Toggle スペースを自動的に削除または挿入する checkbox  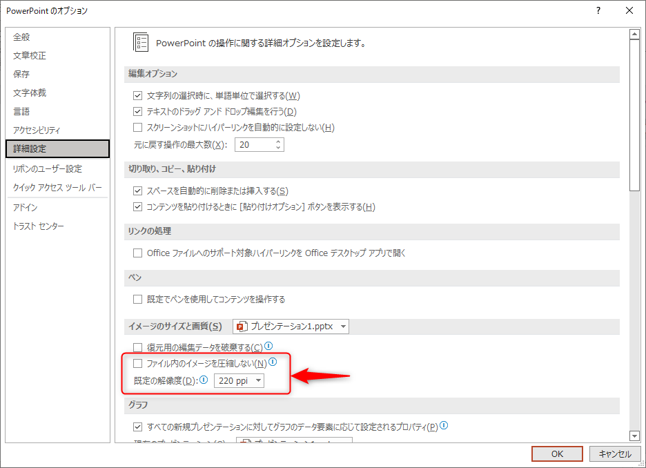tap(137, 191)
